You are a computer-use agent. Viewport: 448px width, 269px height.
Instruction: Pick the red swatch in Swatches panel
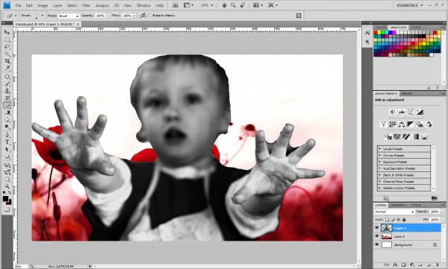(x=376, y=33)
